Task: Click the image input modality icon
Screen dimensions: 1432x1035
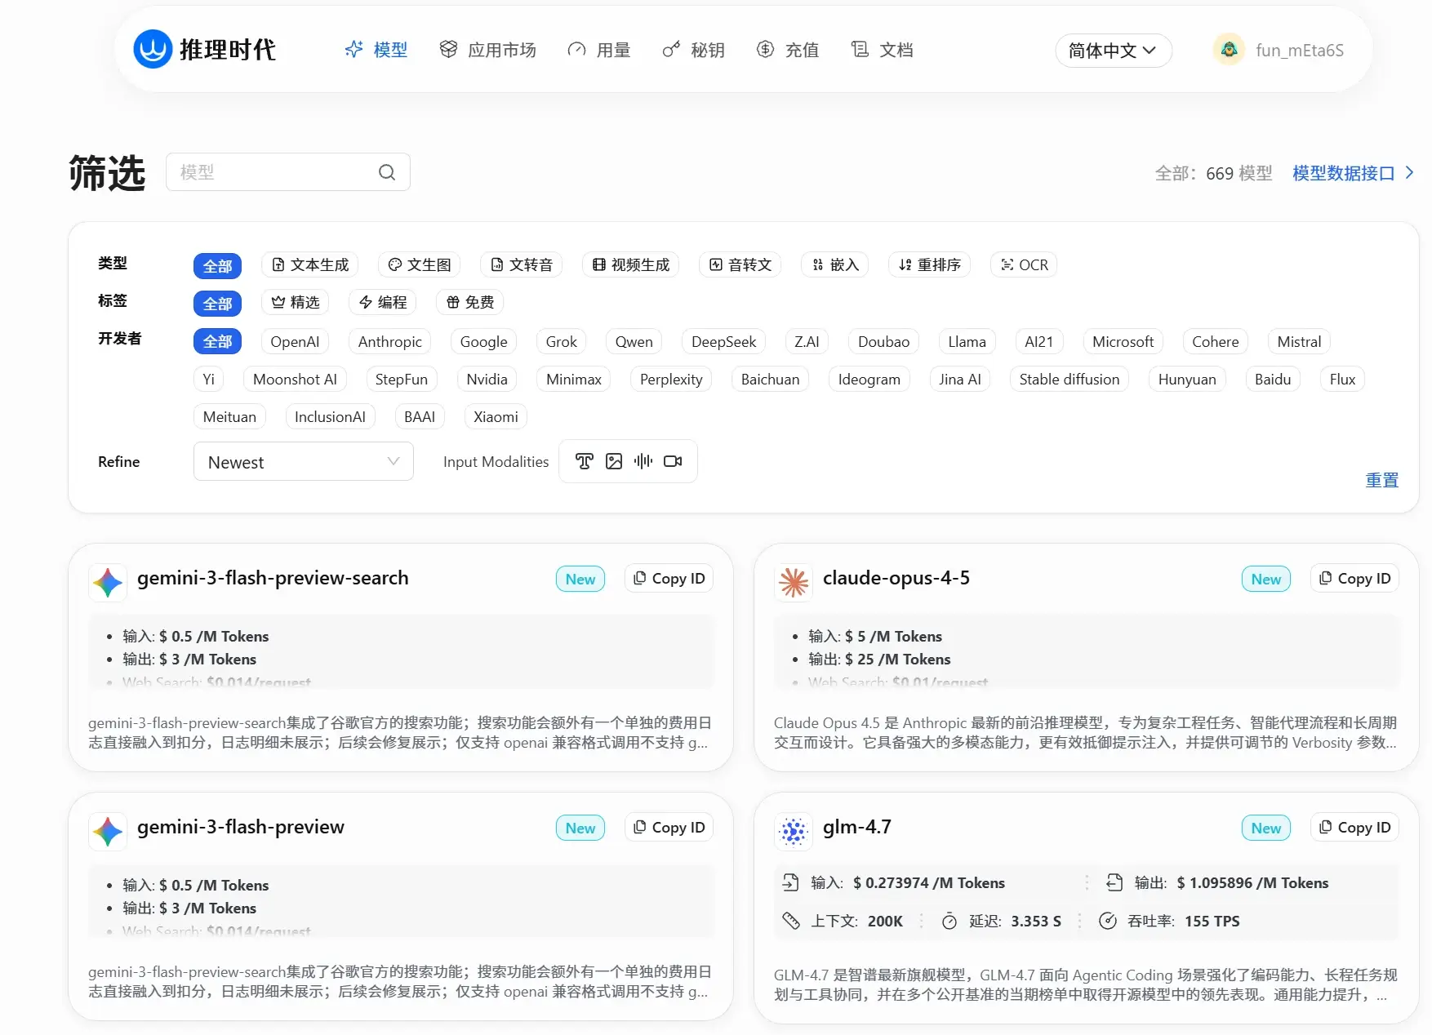Action: (x=614, y=461)
